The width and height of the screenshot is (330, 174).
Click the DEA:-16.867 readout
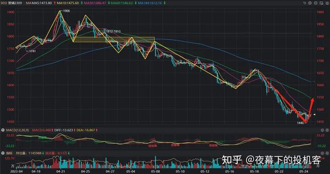[86, 130]
